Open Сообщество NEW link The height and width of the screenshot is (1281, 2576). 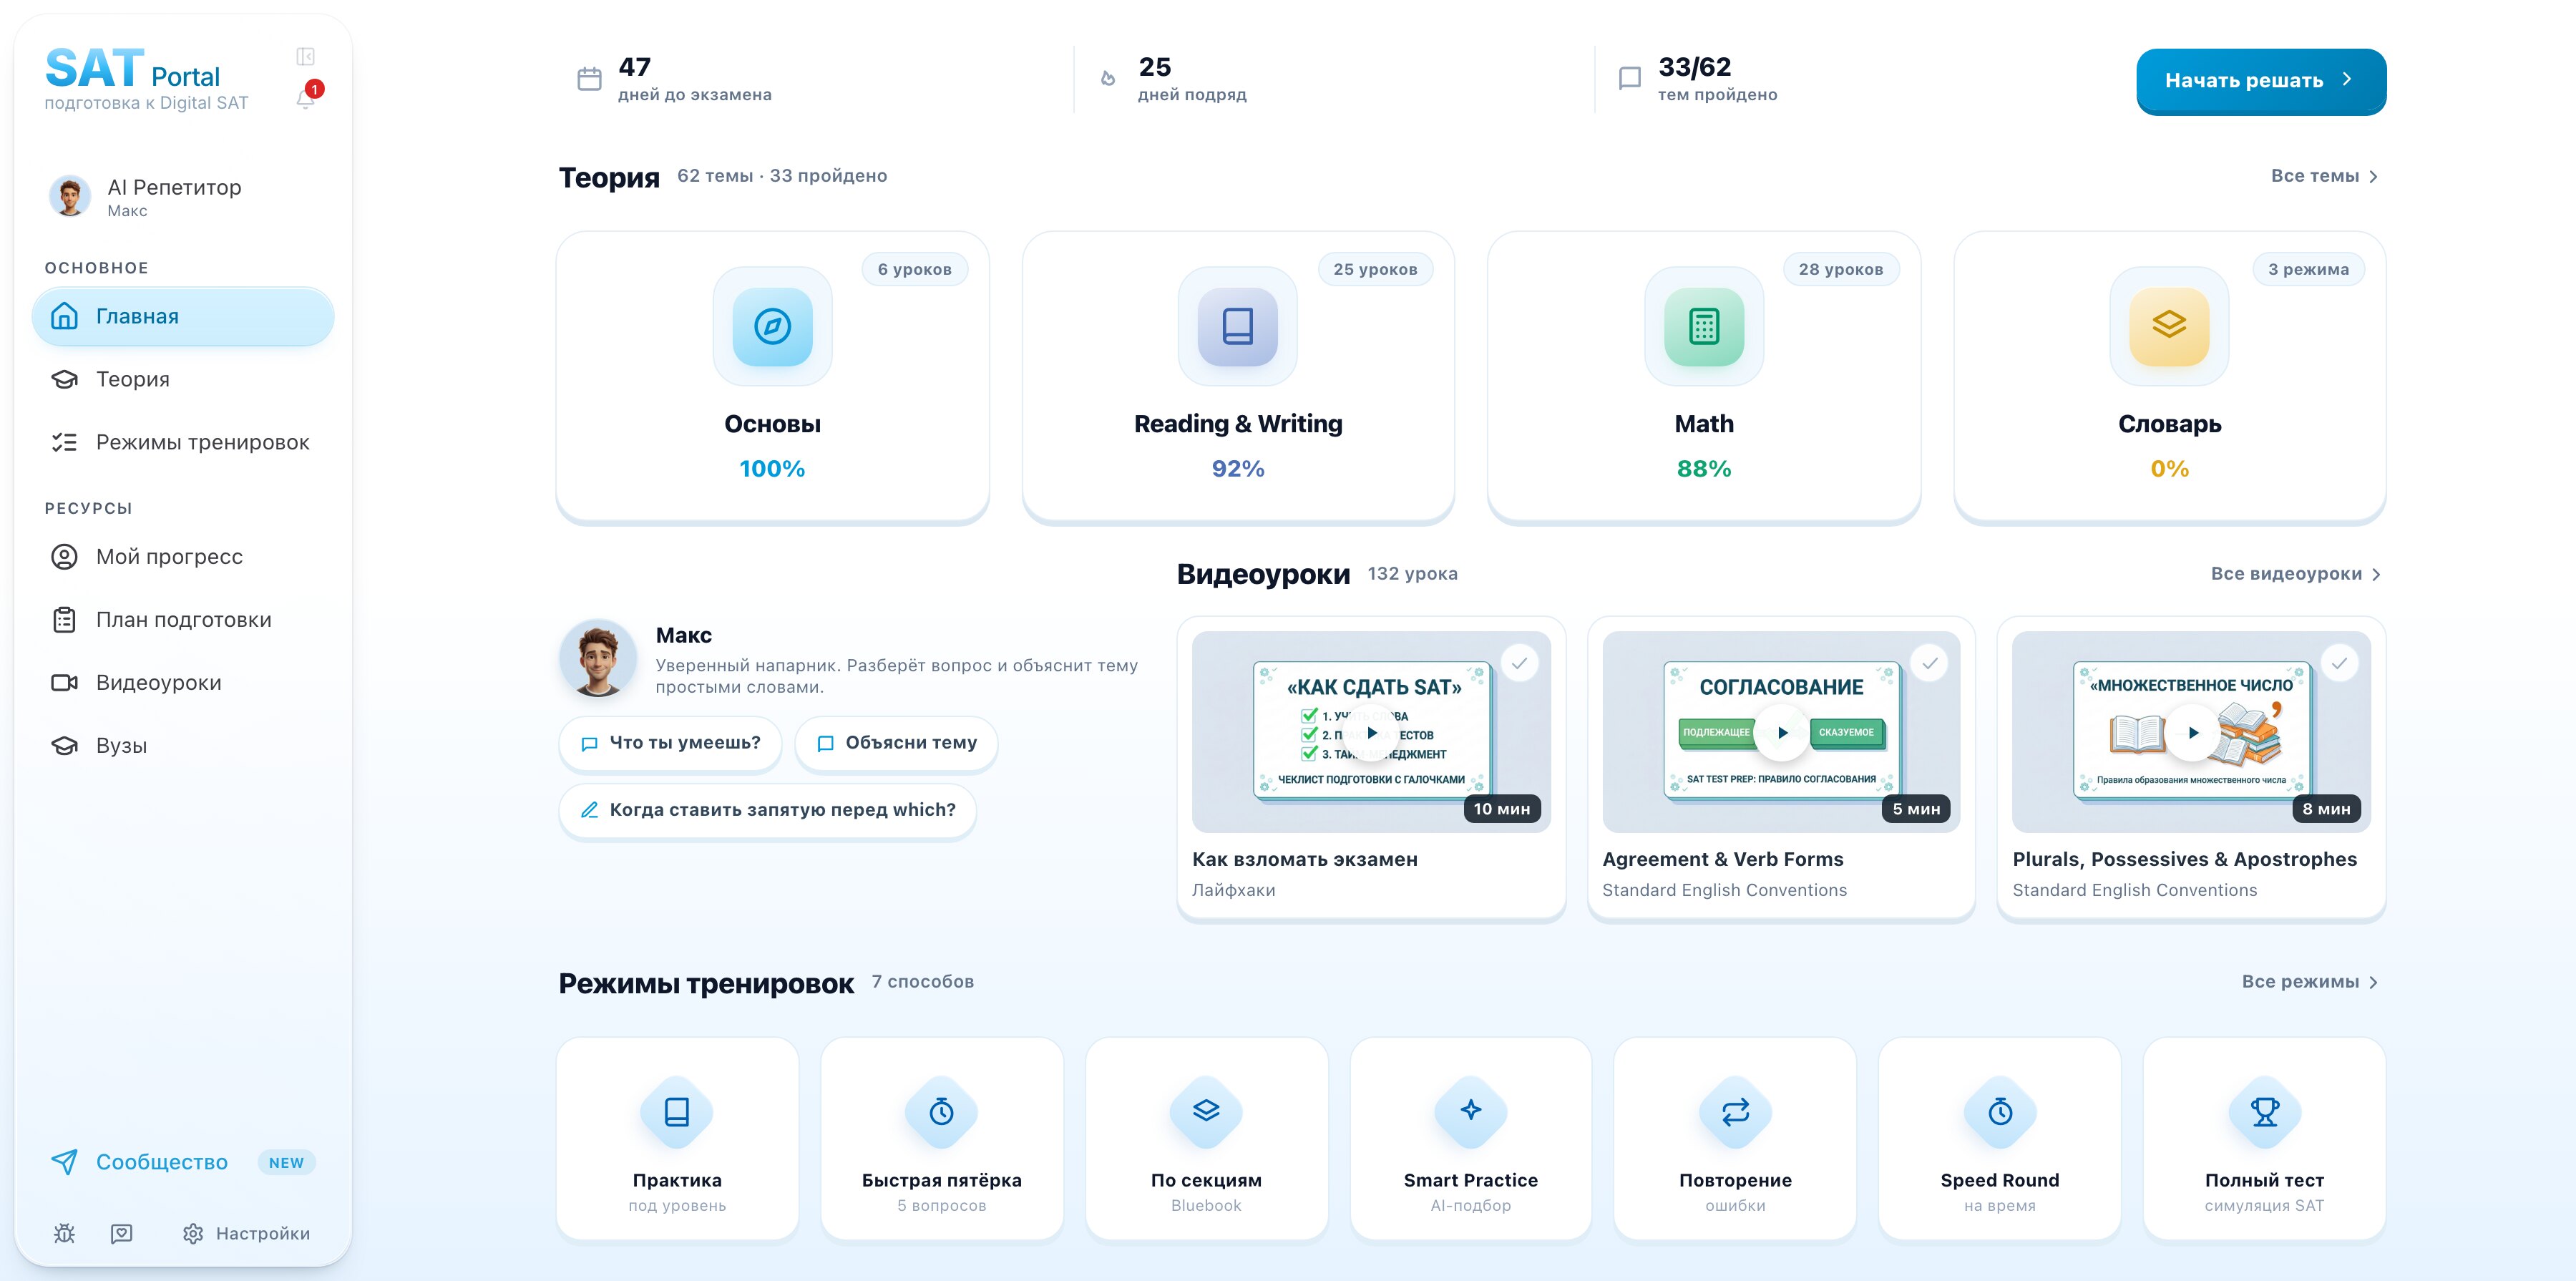pos(183,1162)
